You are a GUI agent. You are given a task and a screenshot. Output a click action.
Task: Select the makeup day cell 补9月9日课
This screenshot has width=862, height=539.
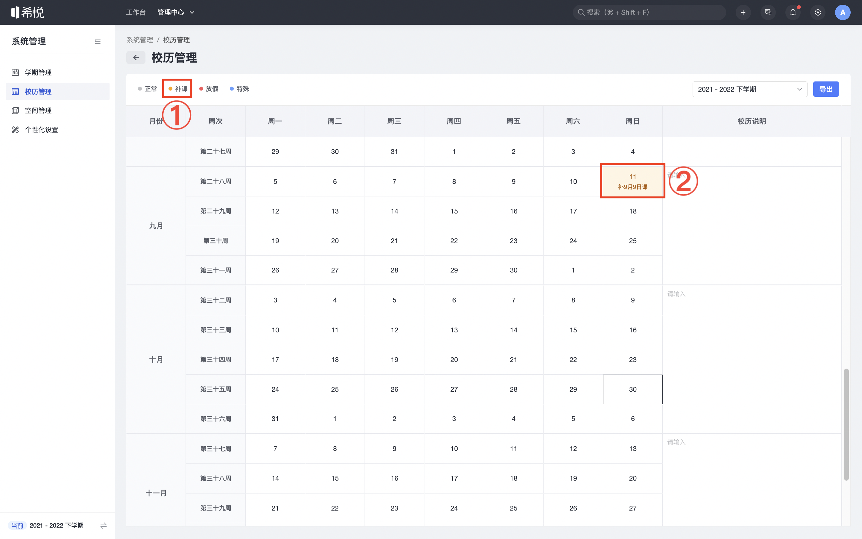tap(633, 181)
